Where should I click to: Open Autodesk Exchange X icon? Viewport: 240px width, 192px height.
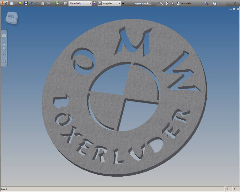(x=206, y=3)
